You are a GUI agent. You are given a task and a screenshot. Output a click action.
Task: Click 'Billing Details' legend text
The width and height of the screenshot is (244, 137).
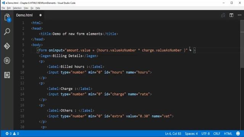(67, 56)
